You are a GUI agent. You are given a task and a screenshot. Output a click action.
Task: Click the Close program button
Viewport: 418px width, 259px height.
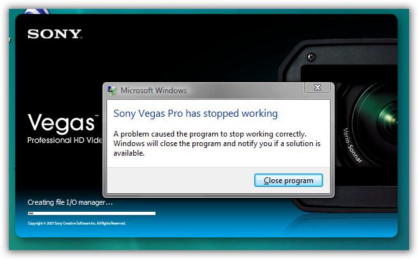pyautogui.click(x=289, y=181)
